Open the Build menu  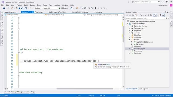tap(26, 5)
